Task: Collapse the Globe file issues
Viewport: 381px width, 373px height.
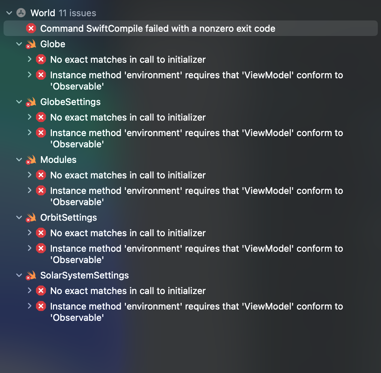Action: [x=19, y=44]
